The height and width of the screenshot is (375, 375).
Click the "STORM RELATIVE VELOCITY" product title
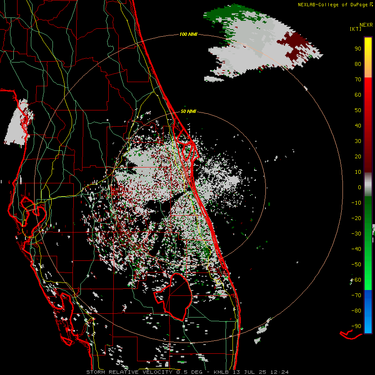click(129, 372)
